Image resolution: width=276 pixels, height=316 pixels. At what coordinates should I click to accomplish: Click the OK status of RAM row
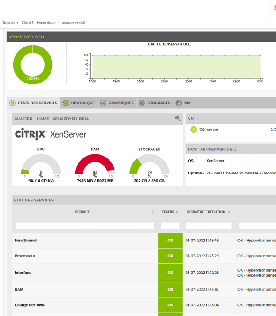(171, 289)
